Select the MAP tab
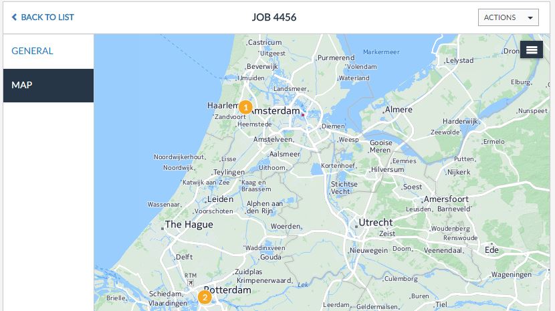Viewport: 555px width, 311px height. 49,86
